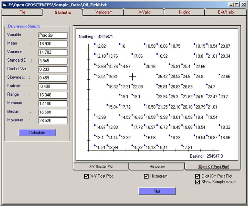Switch to X-Y Scatter Plot view tab
Screen dimensions: 248x206
click(x=101, y=167)
